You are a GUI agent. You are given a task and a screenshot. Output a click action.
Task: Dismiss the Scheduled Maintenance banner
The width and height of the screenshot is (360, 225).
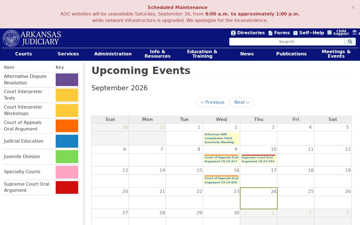pyautogui.click(x=353, y=8)
